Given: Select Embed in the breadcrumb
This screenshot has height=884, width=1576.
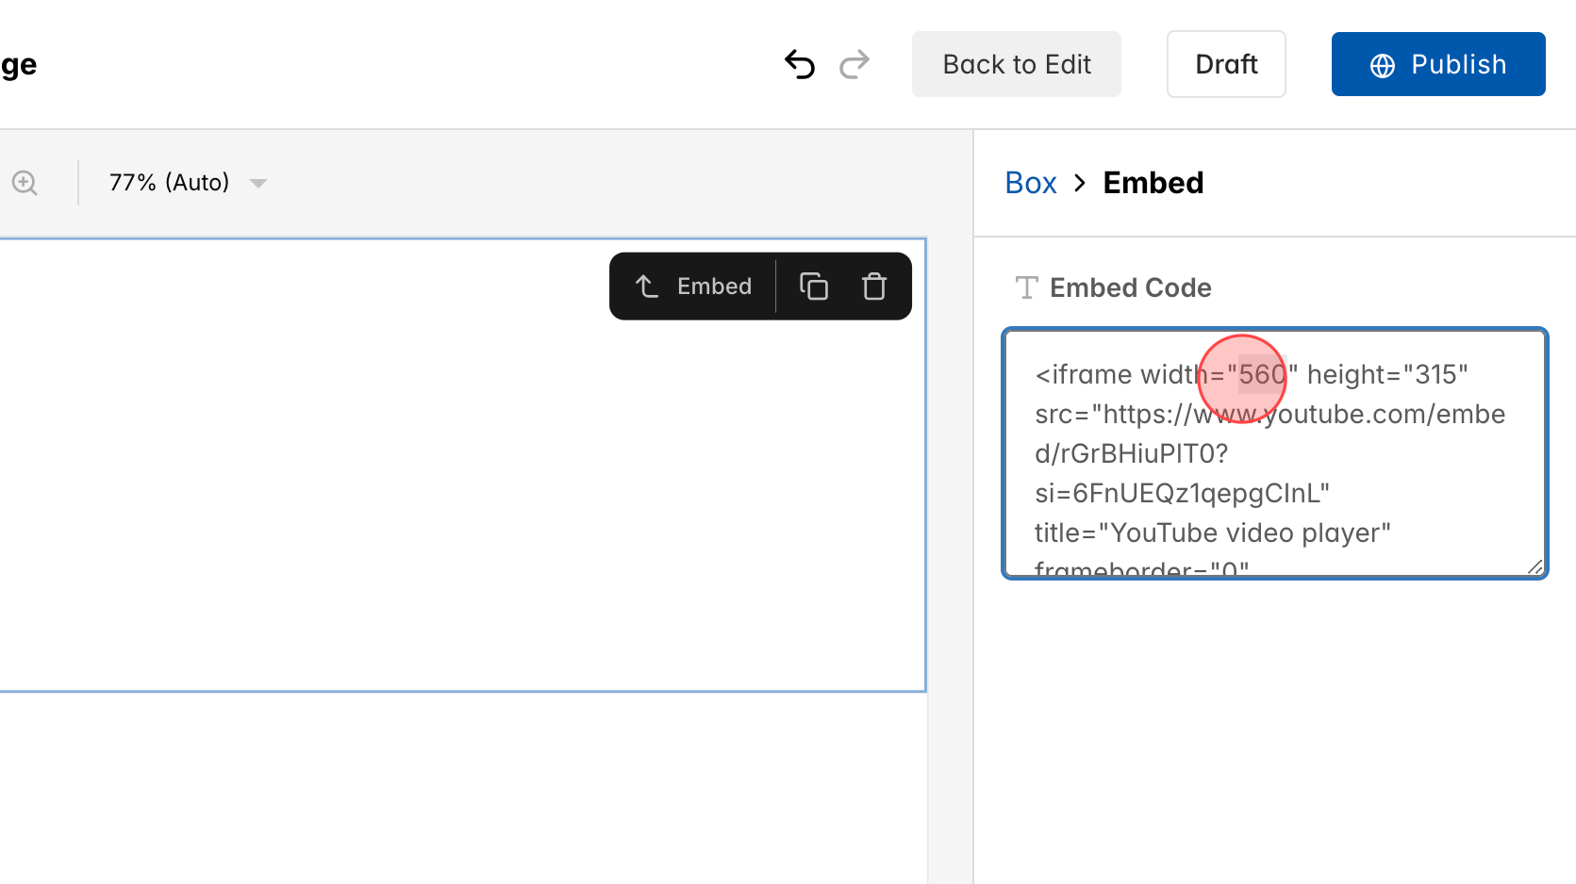Looking at the screenshot, I should [1153, 182].
